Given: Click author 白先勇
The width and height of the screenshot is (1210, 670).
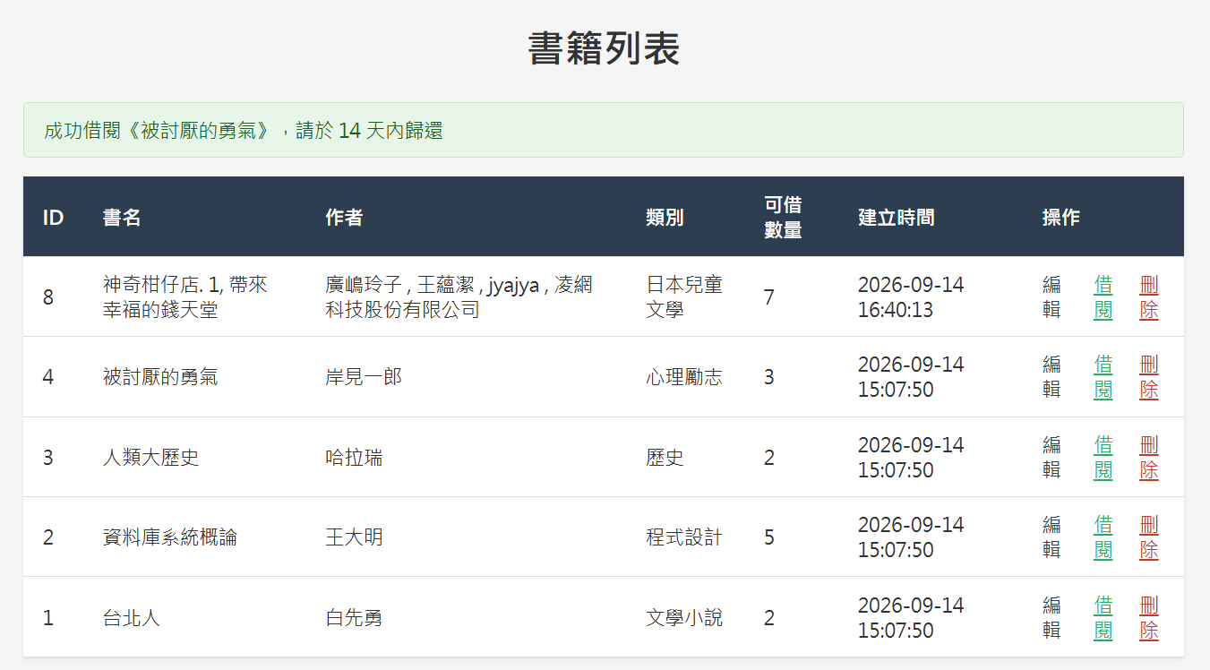Looking at the screenshot, I should (354, 618).
